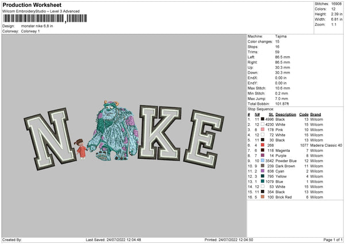Click the Stops value 16
This screenshot has width=345, height=244.
[277, 47]
